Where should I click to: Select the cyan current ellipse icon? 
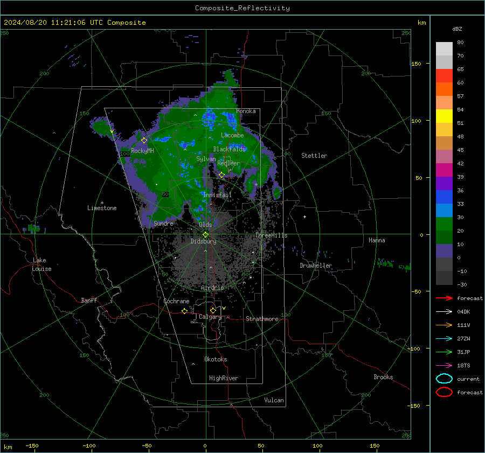(444, 379)
